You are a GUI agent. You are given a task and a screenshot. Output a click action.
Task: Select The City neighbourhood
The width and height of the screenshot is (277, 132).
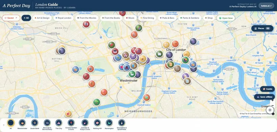tap(59, 124)
